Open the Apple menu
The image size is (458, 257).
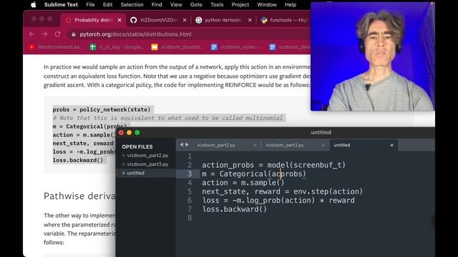[x=34, y=5]
